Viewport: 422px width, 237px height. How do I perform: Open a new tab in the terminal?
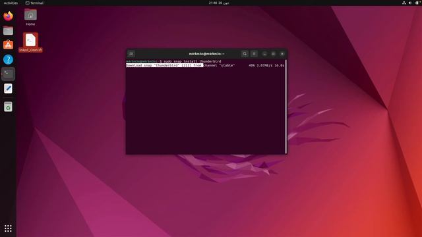(x=131, y=54)
